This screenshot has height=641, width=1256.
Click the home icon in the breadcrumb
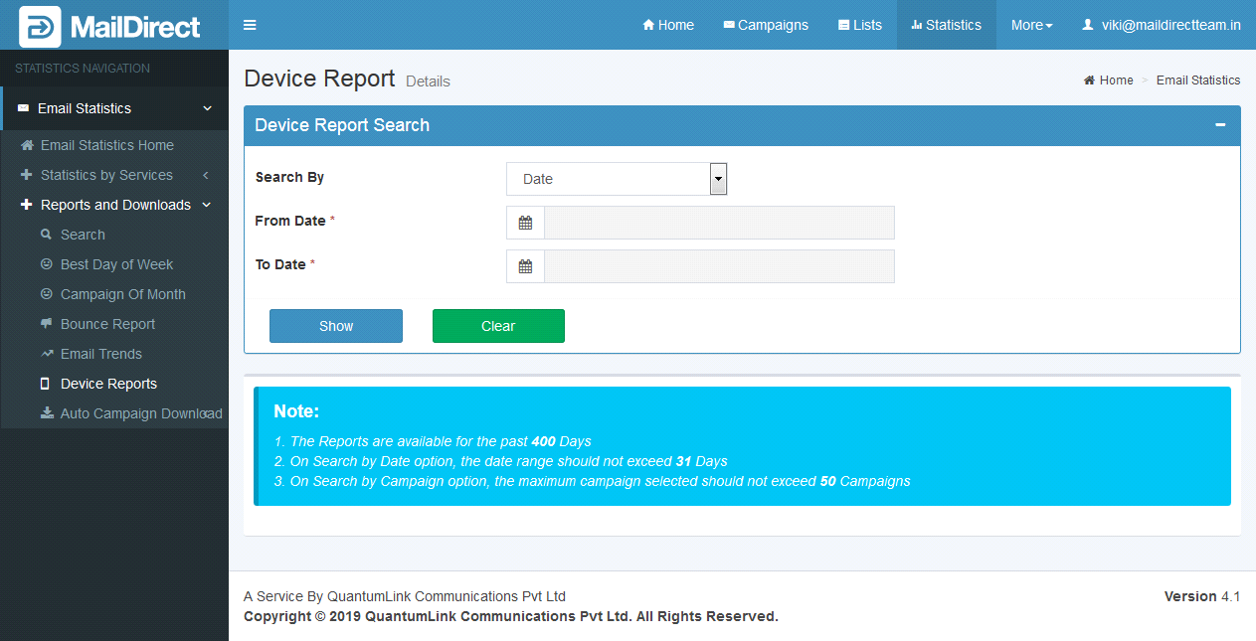pos(1089,80)
